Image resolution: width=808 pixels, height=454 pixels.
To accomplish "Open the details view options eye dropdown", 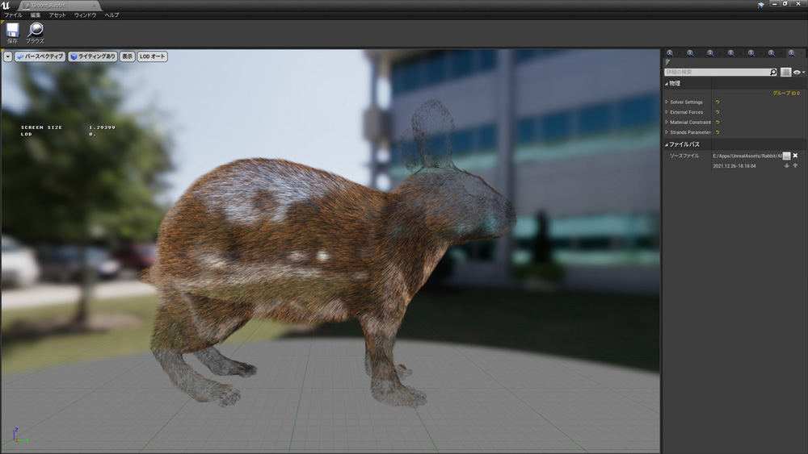I will click(799, 72).
